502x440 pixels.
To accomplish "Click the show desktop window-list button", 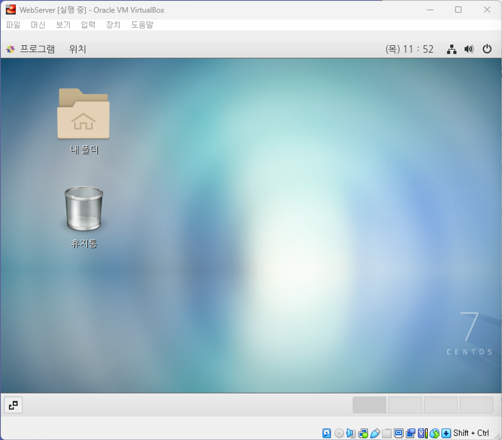I will (13, 405).
